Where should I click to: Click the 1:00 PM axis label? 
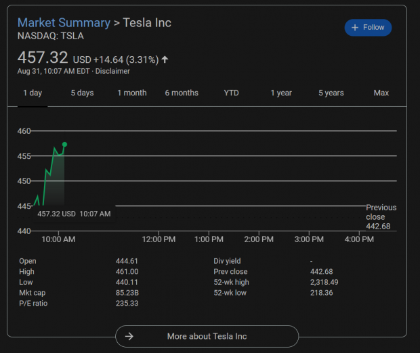pyautogui.click(x=209, y=239)
